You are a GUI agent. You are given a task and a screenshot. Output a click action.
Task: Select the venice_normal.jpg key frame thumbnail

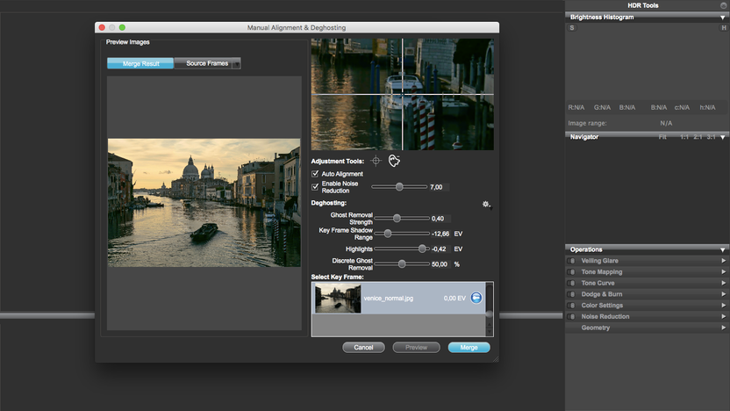click(x=338, y=299)
